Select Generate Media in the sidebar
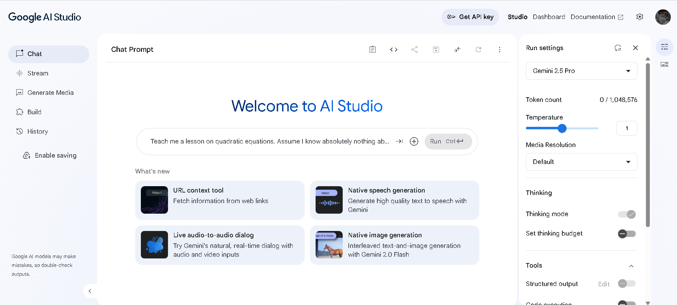This screenshot has height=305, width=677. [49, 93]
